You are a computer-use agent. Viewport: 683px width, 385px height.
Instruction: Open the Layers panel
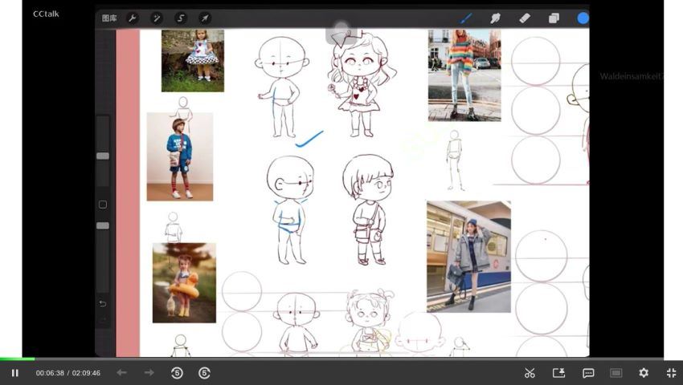click(554, 18)
